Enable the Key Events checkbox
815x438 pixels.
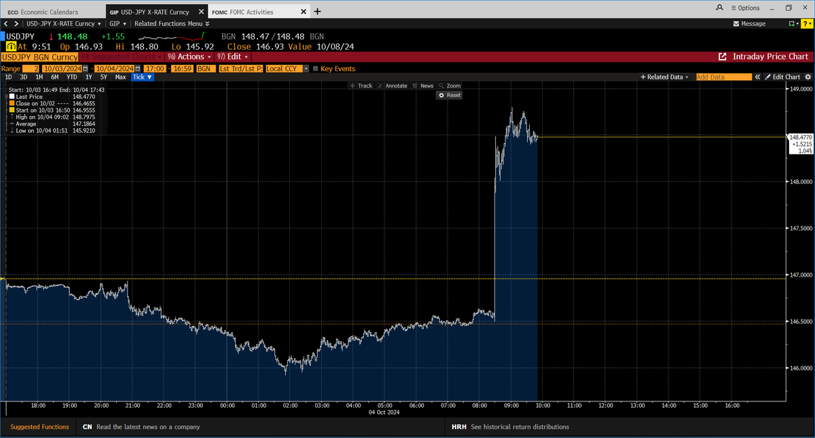click(315, 68)
